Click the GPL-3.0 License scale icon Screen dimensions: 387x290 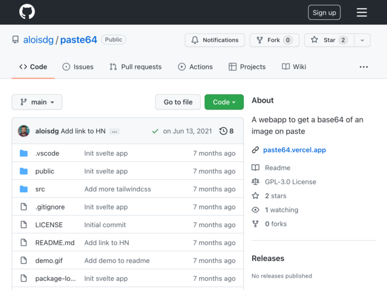[x=255, y=182]
